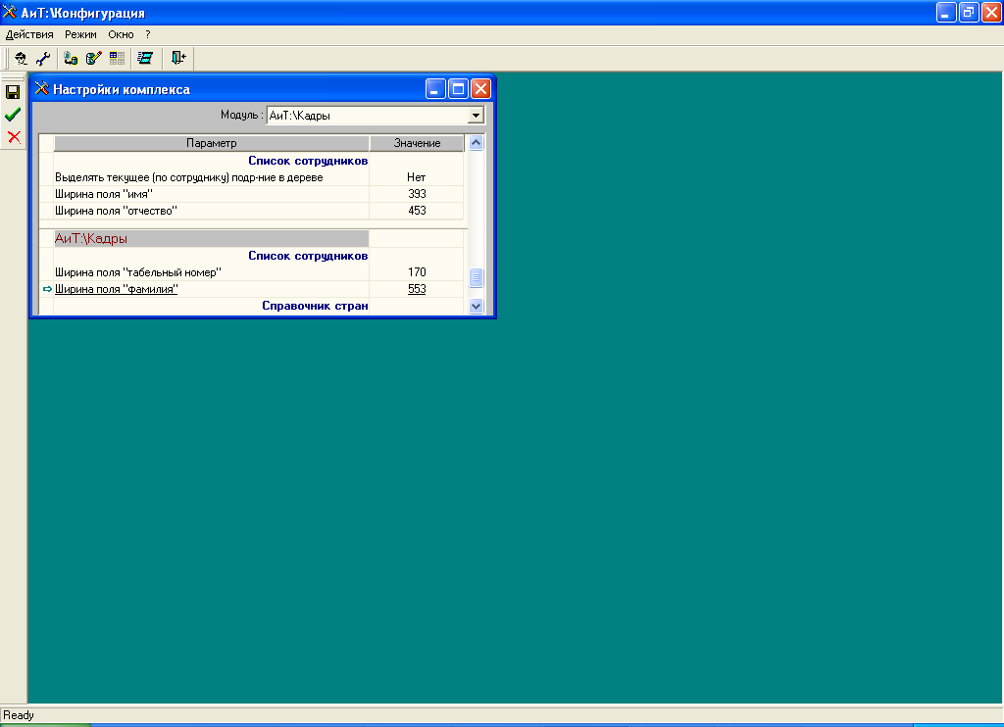Restore down the main АиТ:\Конфигурация window
Viewport: 1004px width, 727px height.
[969, 12]
